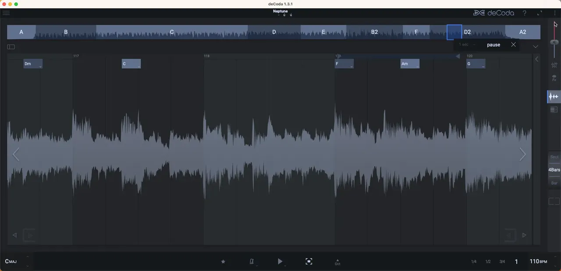Close the pause popup with X
This screenshot has height=271, width=561.
point(513,45)
